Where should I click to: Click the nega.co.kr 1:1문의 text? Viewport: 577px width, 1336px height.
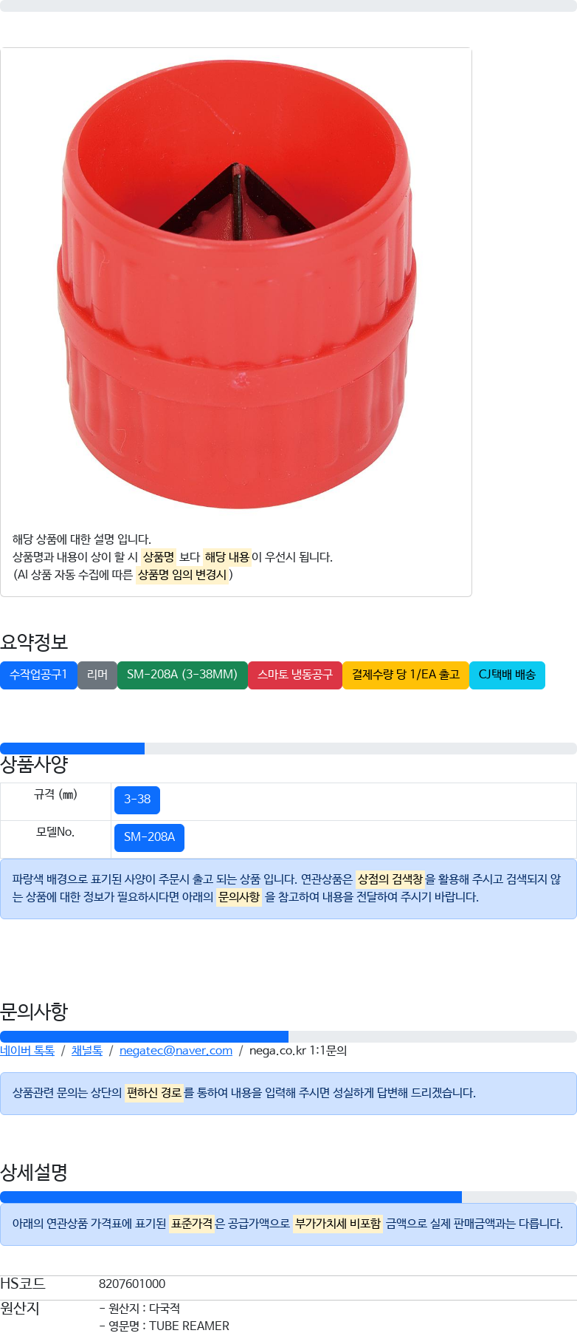point(298,1051)
